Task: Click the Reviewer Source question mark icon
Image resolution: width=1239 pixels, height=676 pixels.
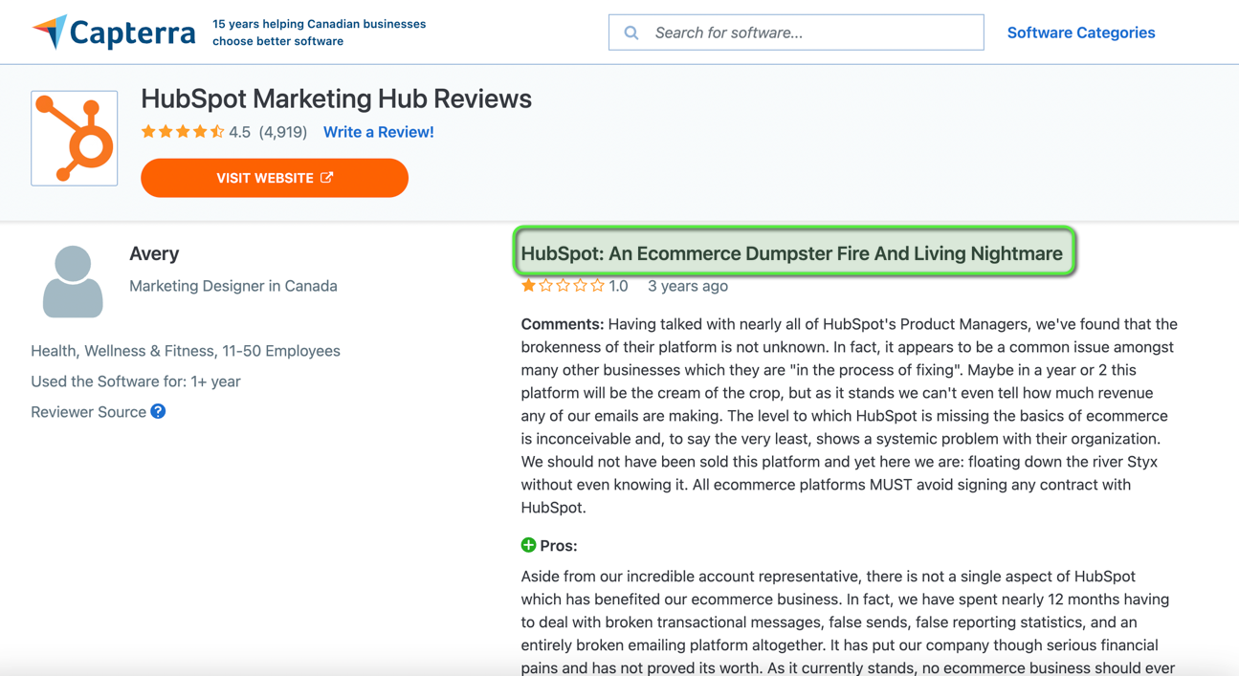Action: (x=158, y=411)
